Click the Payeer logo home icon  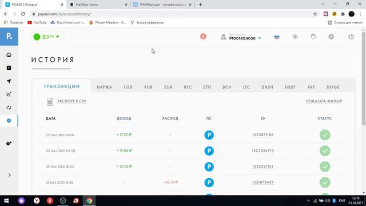coord(9,37)
